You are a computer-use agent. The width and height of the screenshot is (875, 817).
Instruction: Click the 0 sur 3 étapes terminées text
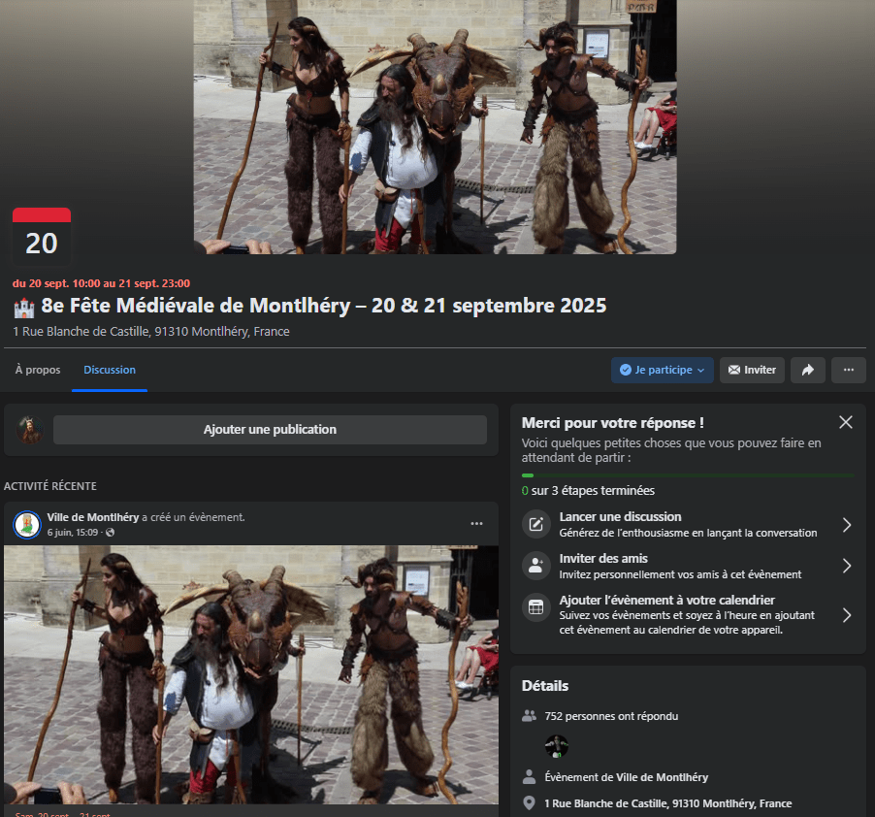(588, 491)
